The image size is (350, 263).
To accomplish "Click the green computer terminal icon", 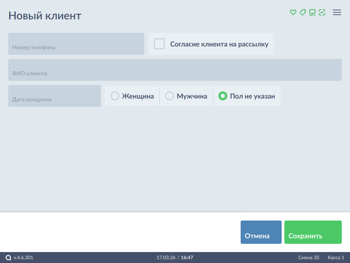I will click(312, 12).
